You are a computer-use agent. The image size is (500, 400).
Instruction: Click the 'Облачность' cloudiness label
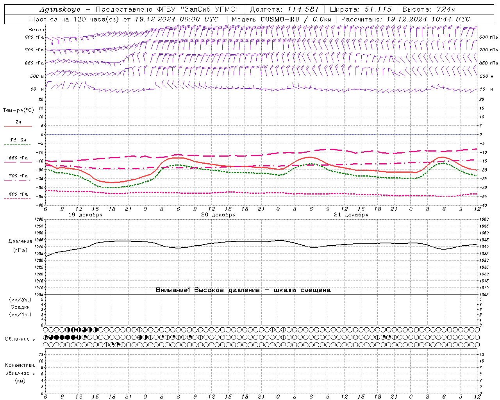point(20,339)
